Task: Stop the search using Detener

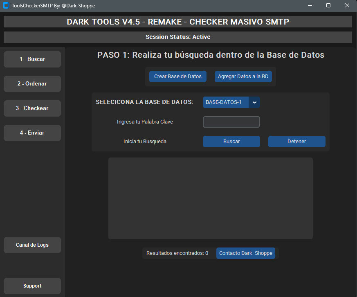Action: click(296, 141)
